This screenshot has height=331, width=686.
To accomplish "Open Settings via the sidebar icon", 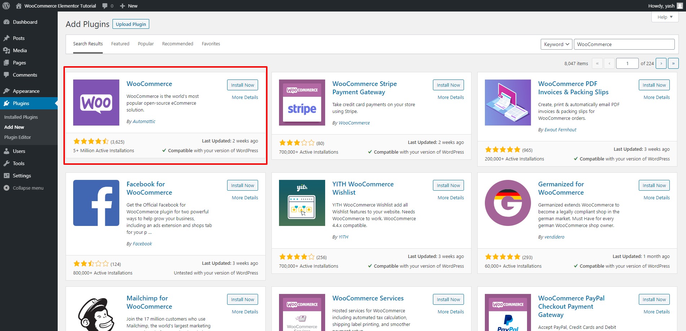I will coord(7,176).
